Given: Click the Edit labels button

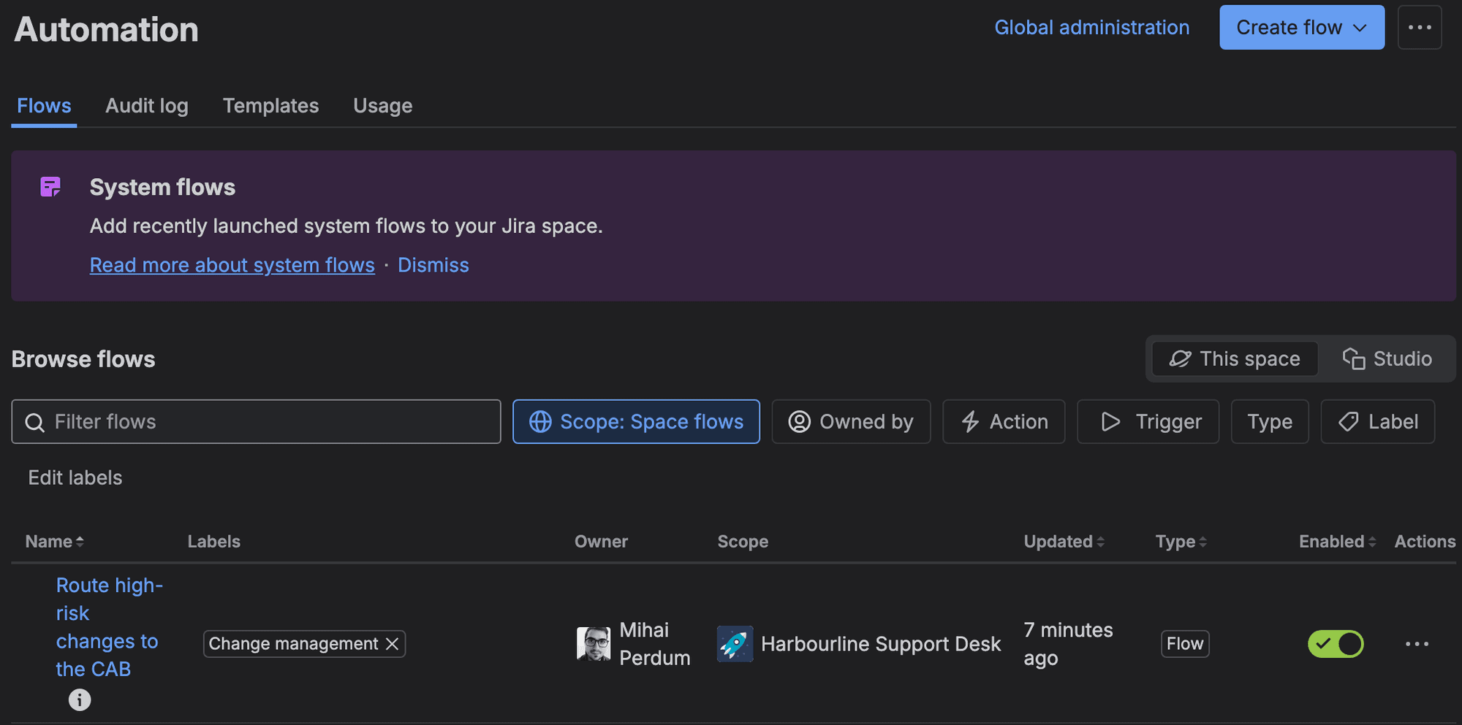Looking at the screenshot, I should 75,477.
